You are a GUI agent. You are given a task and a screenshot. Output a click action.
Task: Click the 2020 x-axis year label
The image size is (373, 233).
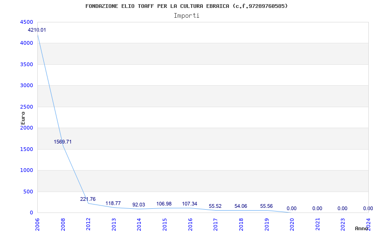(x=292, y=225)
